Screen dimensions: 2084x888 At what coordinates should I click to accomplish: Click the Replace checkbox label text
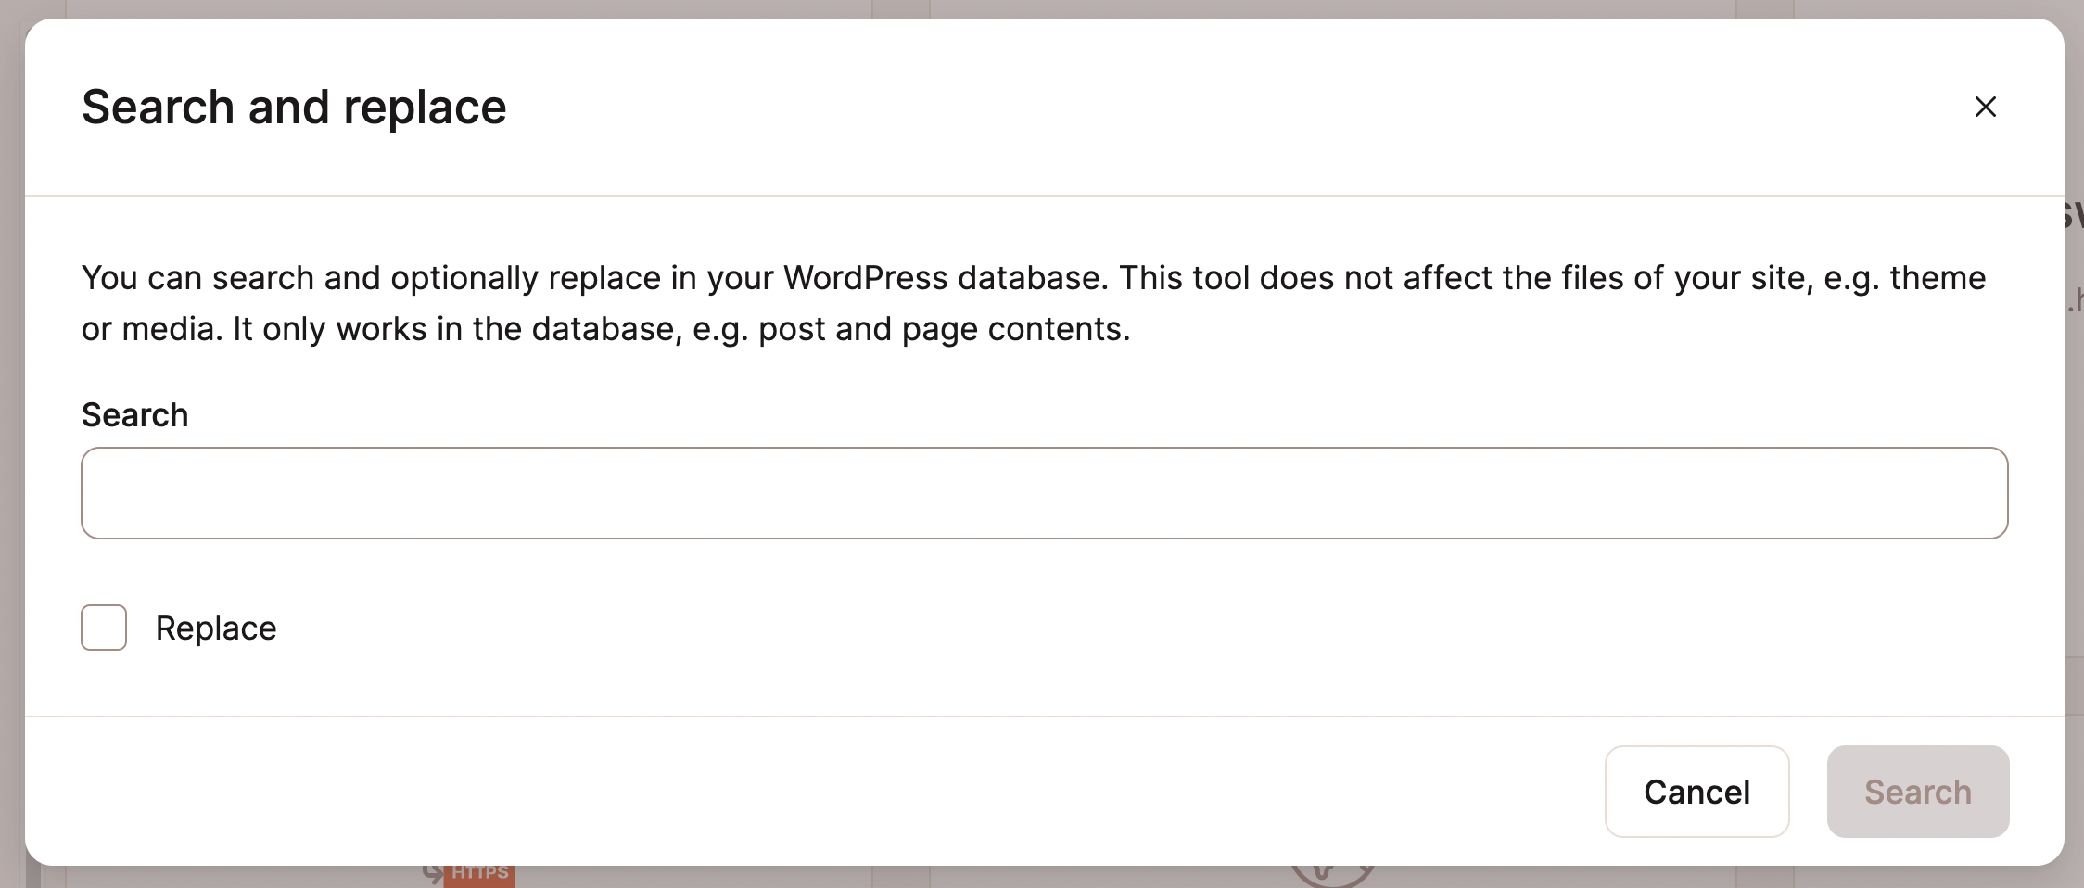click(x=216, y=628)
